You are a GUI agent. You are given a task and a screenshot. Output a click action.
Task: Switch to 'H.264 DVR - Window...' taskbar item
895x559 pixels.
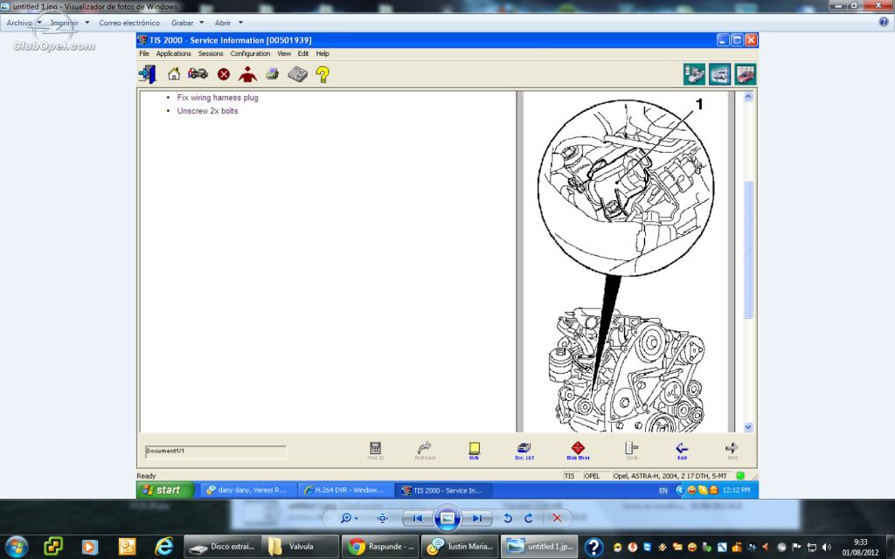(344, 490)
